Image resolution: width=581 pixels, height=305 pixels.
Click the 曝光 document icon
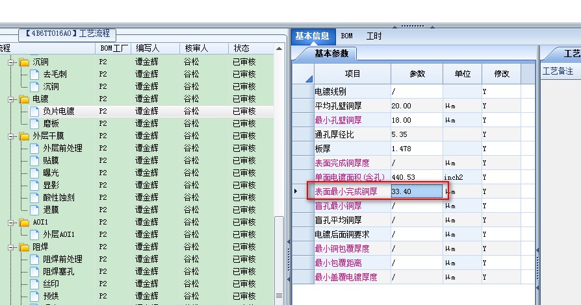tap(34, 173)
